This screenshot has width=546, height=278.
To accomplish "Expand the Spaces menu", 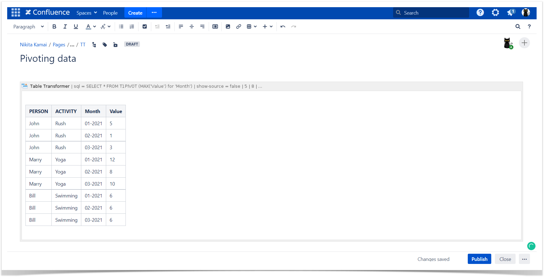I will (87, 13).
